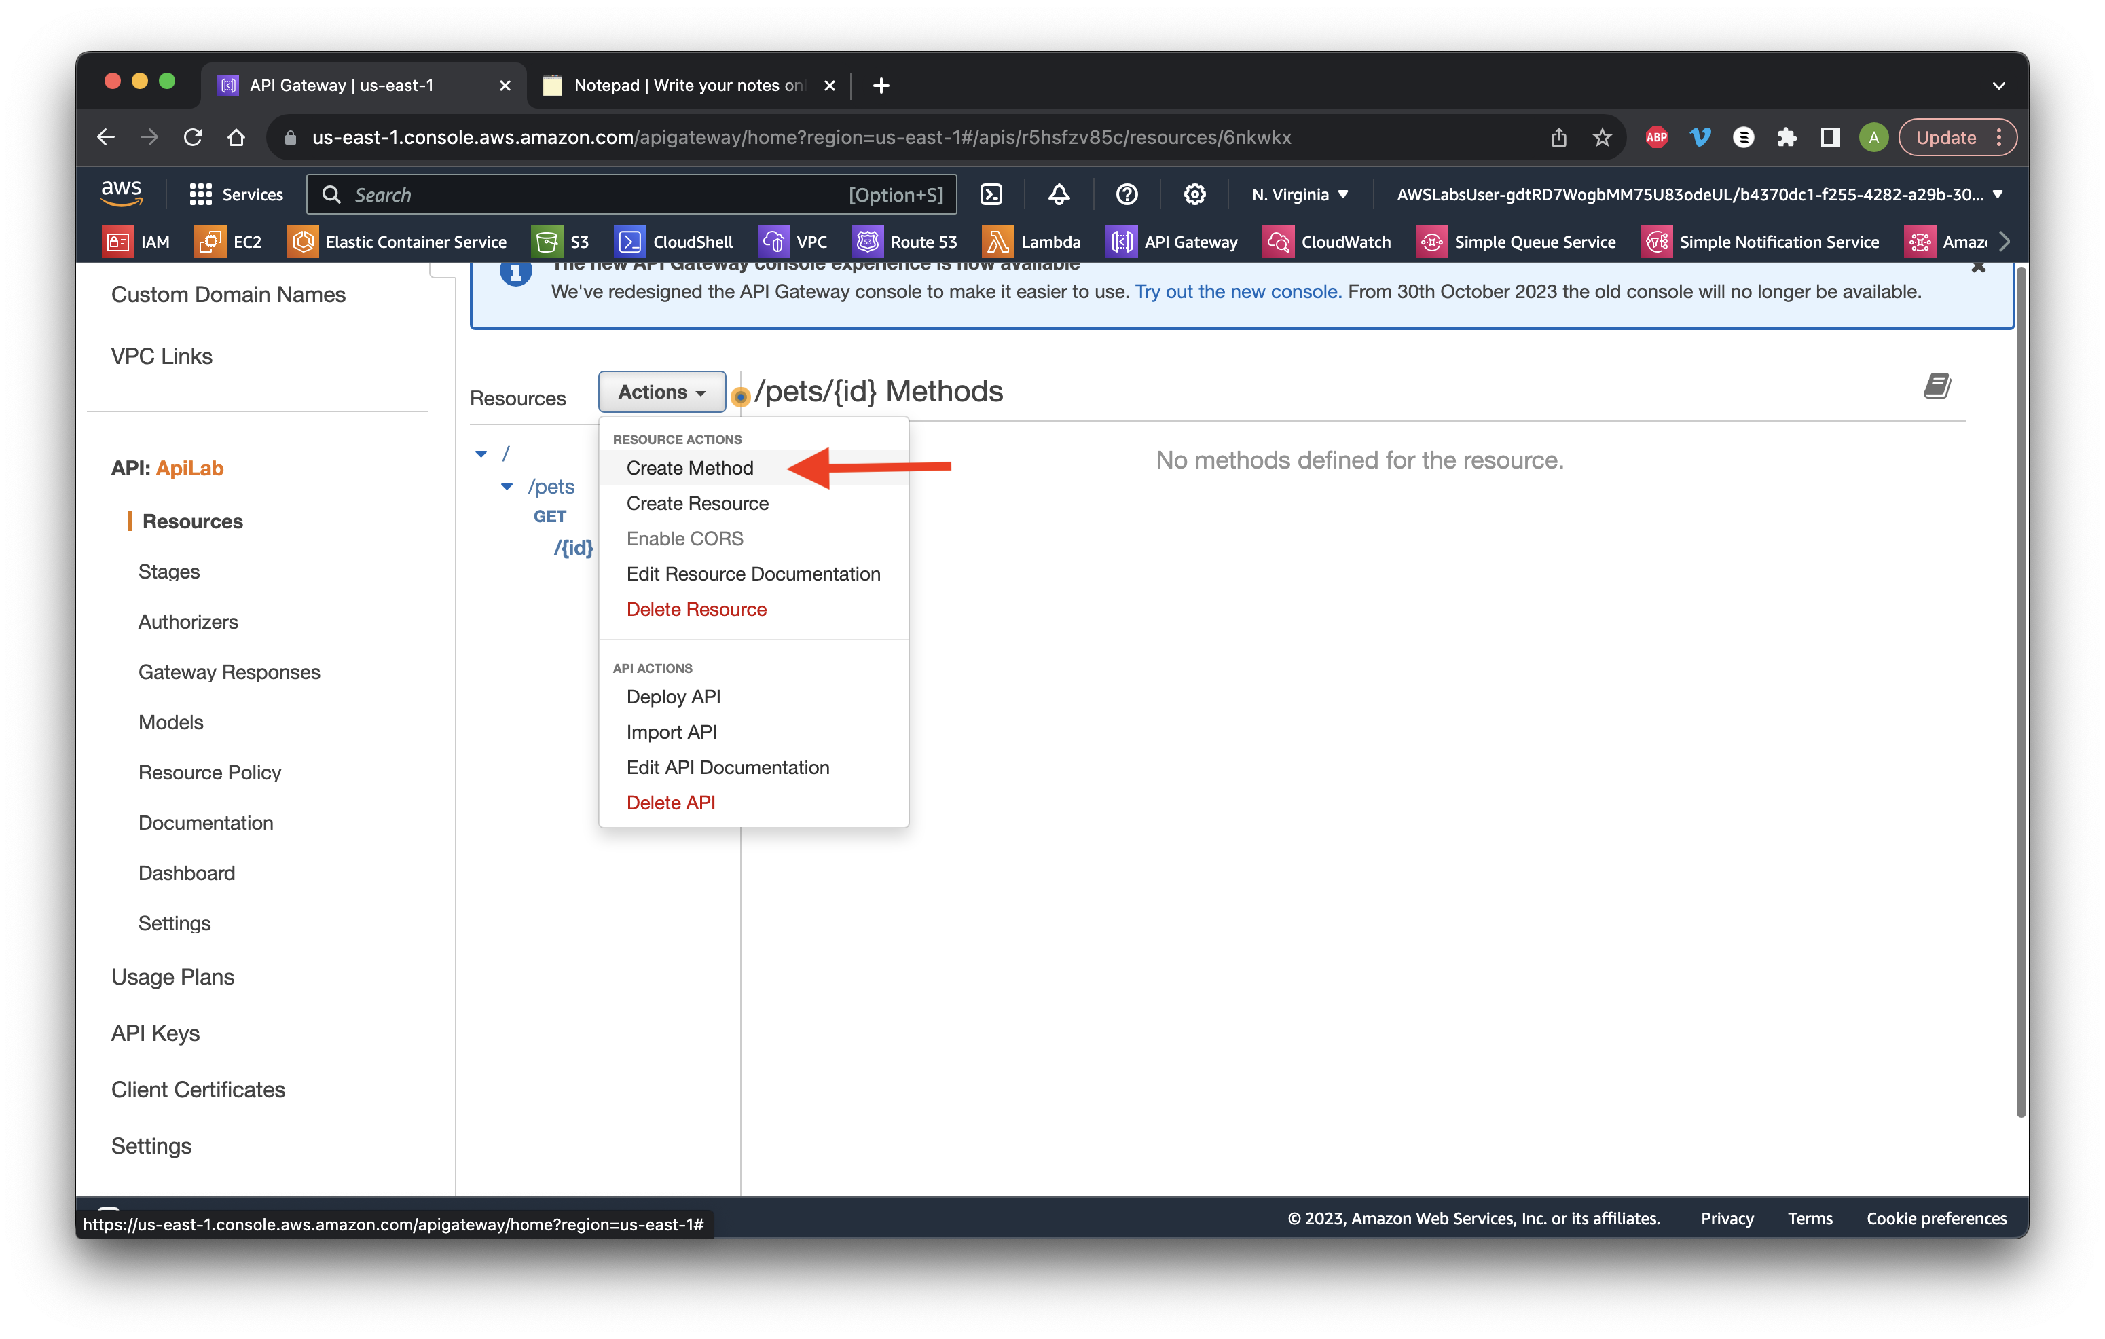2105x1339 pixels.
Task: Click the browser address bar URL
Action: [802, 137]
